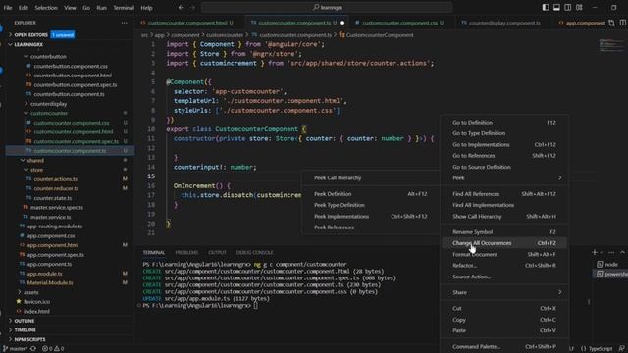Maximize terminal panel with chevron icon

pos(622,252)
